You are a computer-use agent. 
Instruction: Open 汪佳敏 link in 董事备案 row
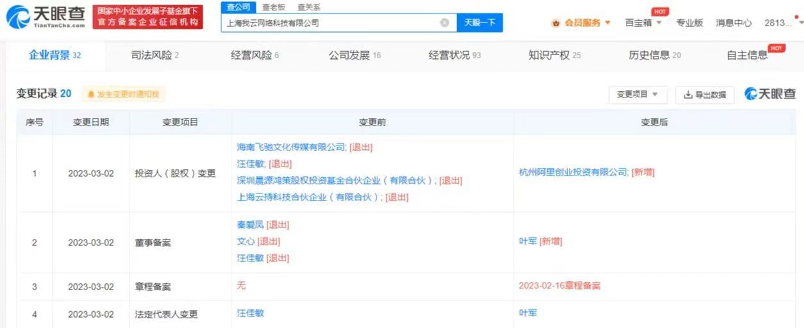click(250, 258)
